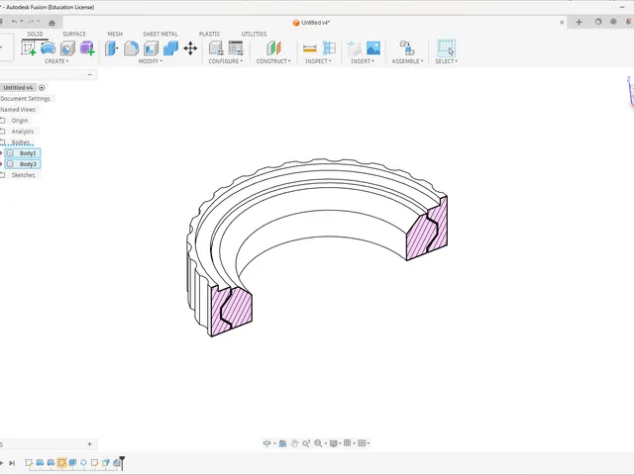Image resolution: width=634 pixels, height=475 pixels.
Task: Click the Undo arrow
Action: (15, 22)
